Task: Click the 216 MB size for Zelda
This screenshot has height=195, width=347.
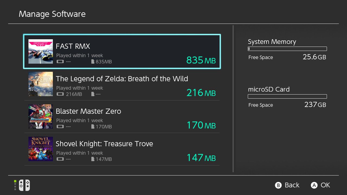Action: (x=201, y=93)
